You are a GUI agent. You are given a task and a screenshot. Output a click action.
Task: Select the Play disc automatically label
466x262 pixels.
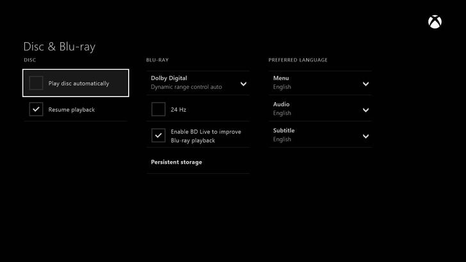point(79,84)
